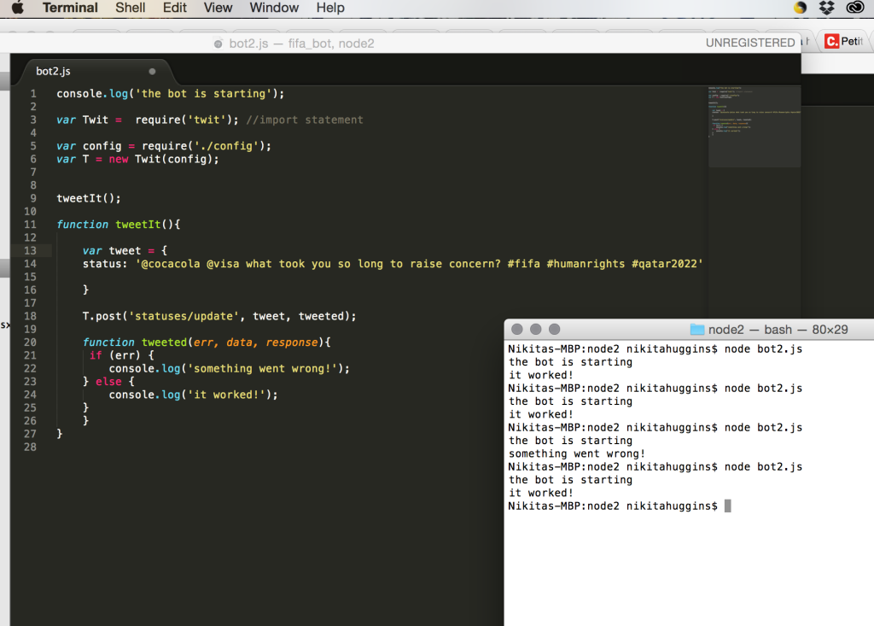874x626 pixels.
Task: Click the '//import statement' comment
Action: 305,120
